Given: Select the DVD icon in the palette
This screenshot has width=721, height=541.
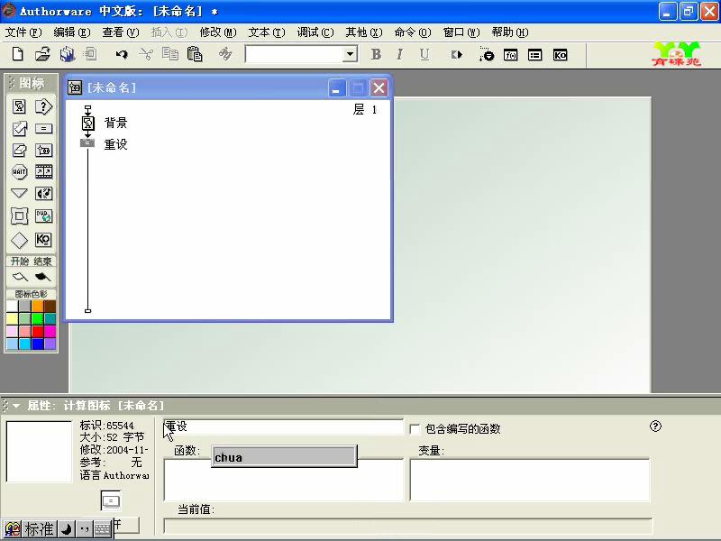Looking at the screenshot, I should (43, 215).
